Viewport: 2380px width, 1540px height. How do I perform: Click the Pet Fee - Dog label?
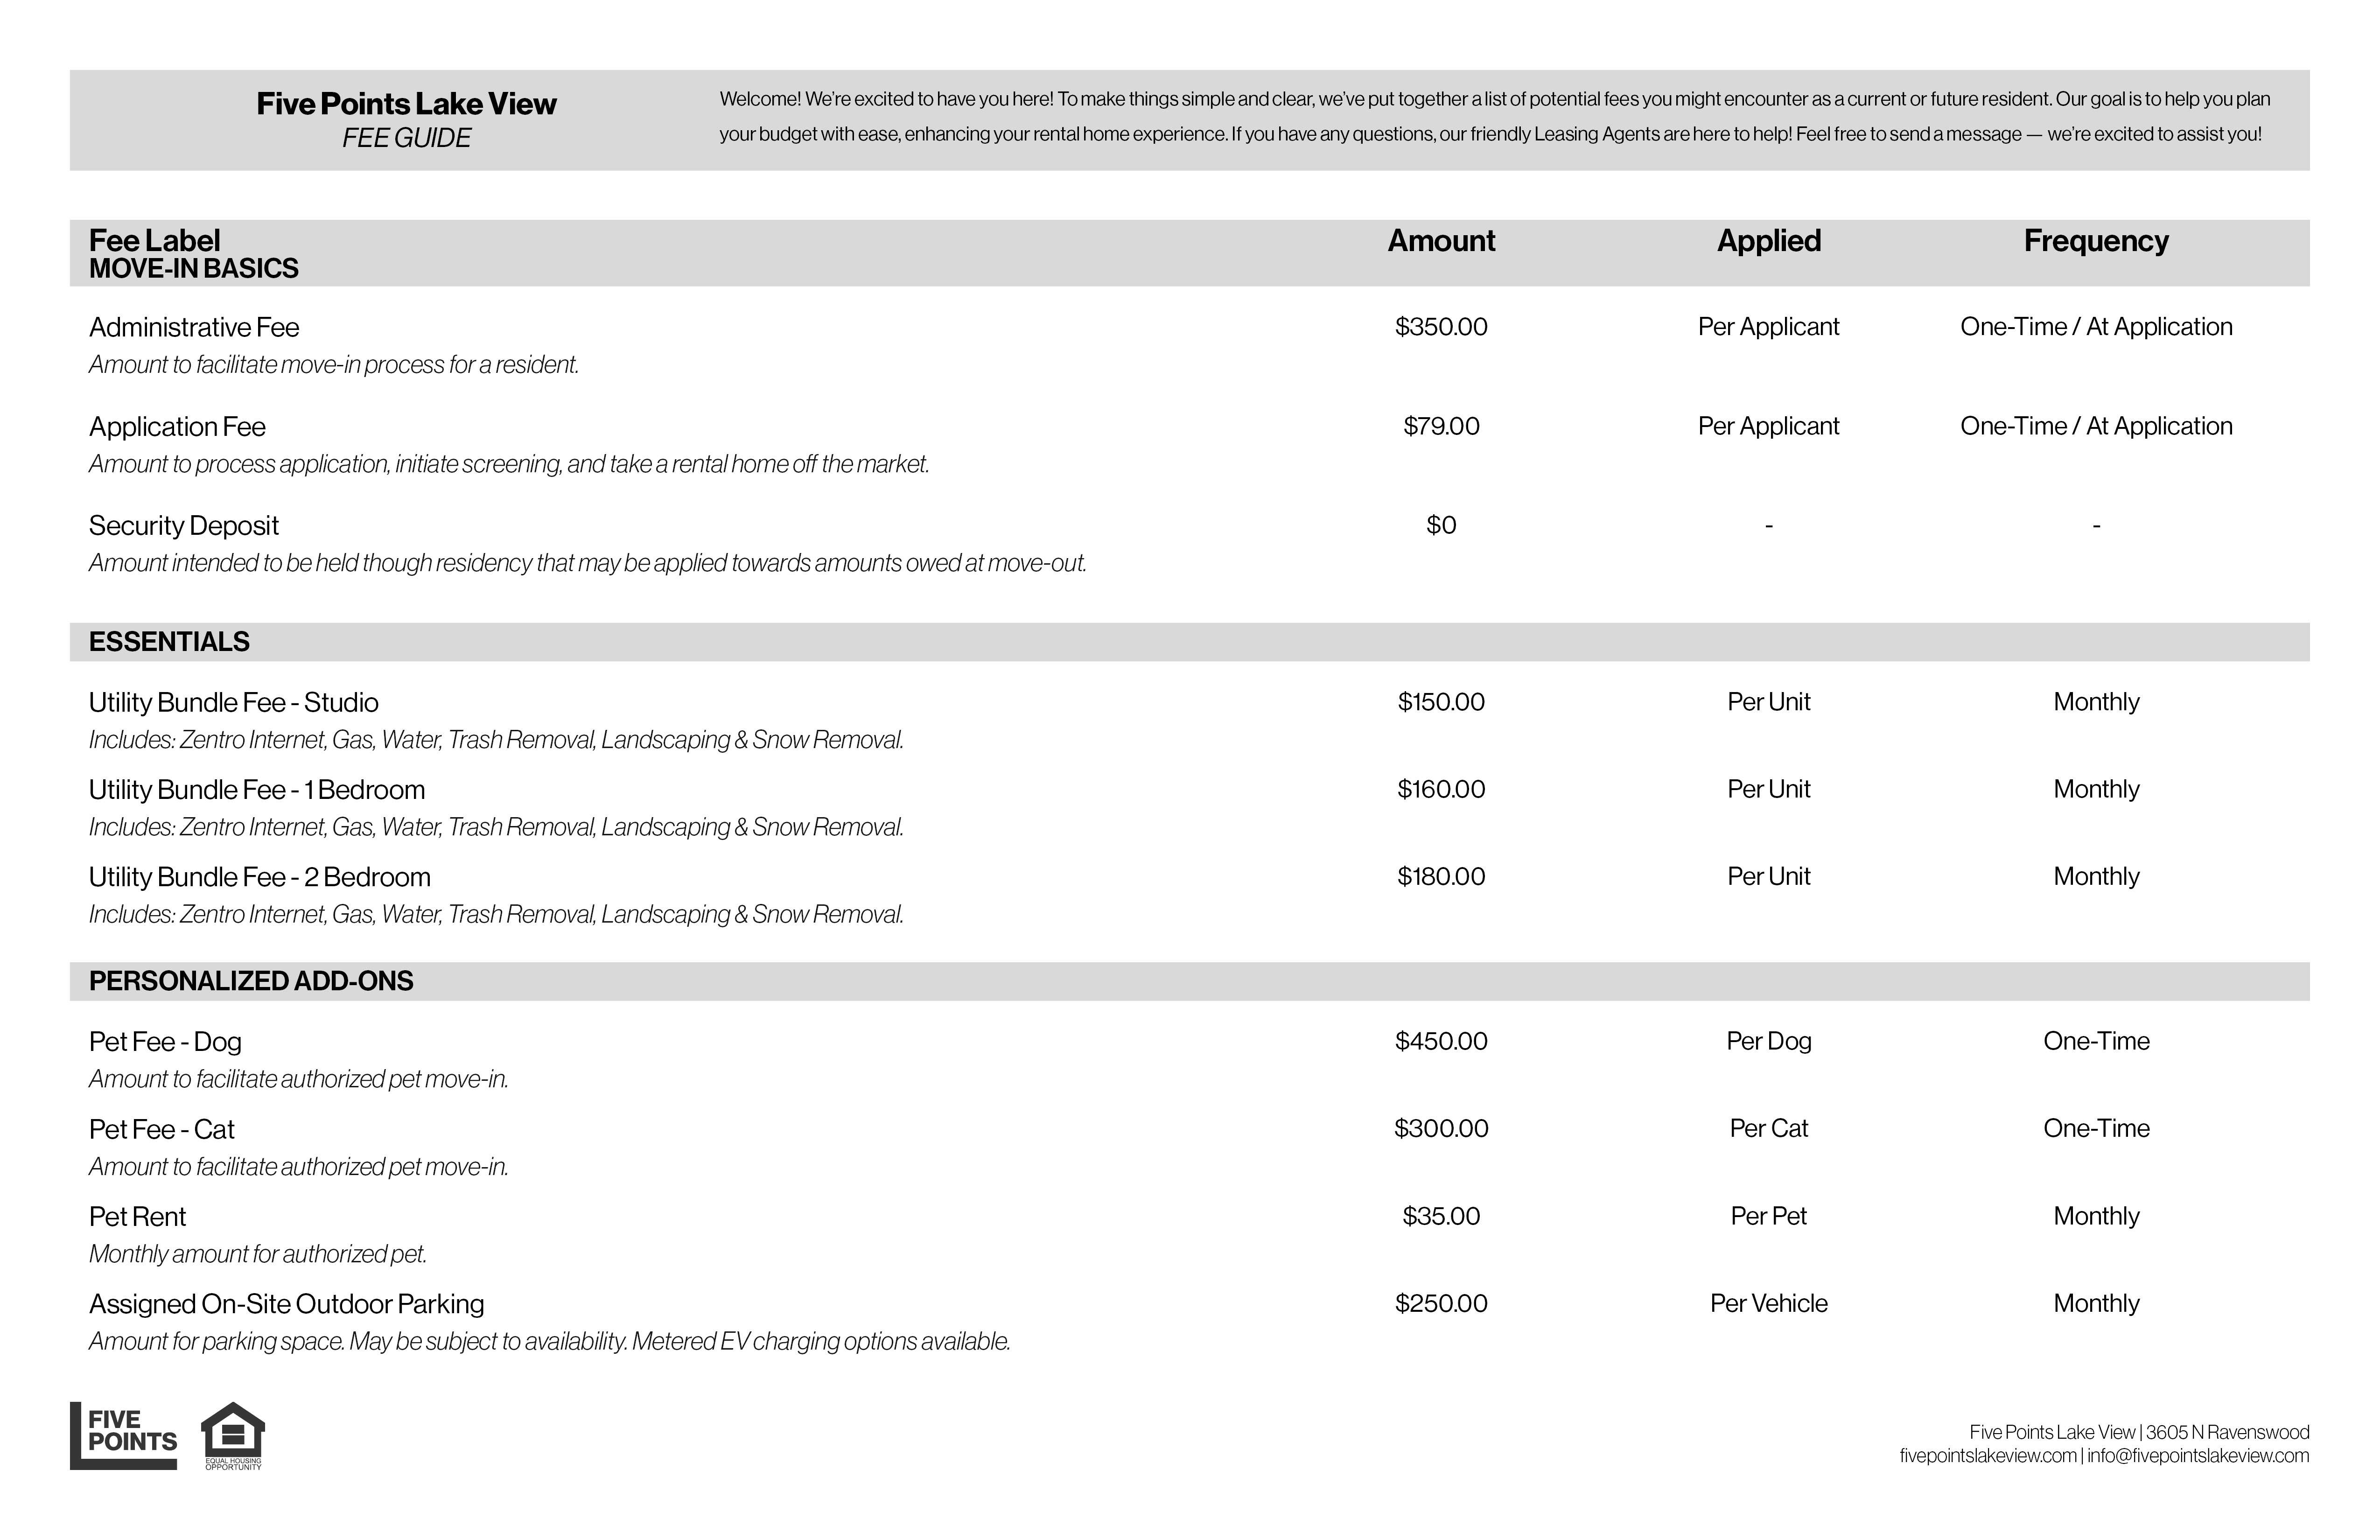165,1042
